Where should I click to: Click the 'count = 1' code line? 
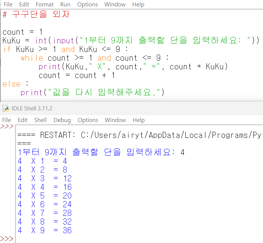point(23,32)
